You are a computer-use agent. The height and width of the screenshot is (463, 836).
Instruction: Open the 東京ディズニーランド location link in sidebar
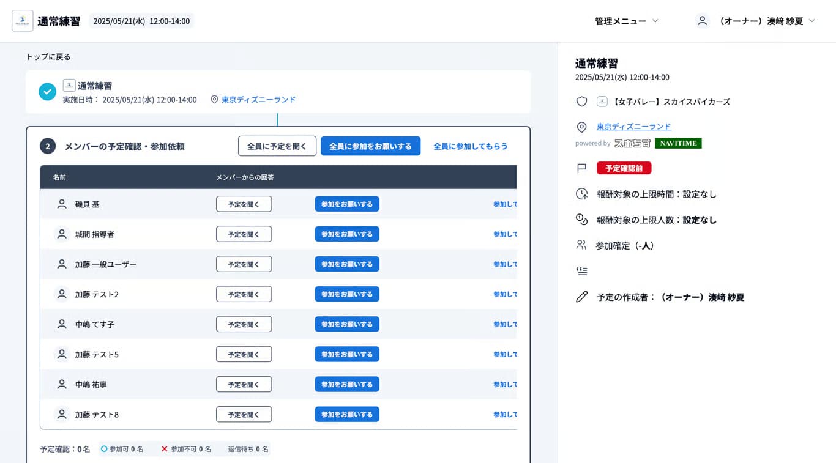coord(633,127)
